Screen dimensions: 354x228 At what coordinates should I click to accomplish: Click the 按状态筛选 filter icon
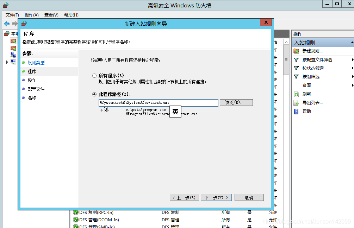296,68
